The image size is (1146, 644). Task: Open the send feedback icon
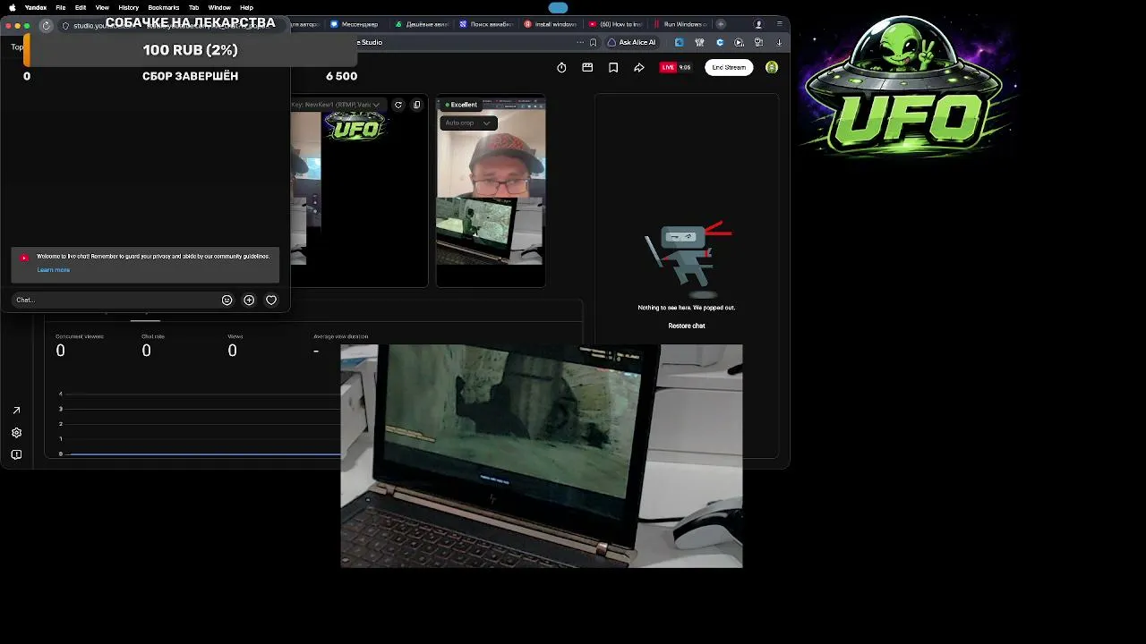click(16, 455)
